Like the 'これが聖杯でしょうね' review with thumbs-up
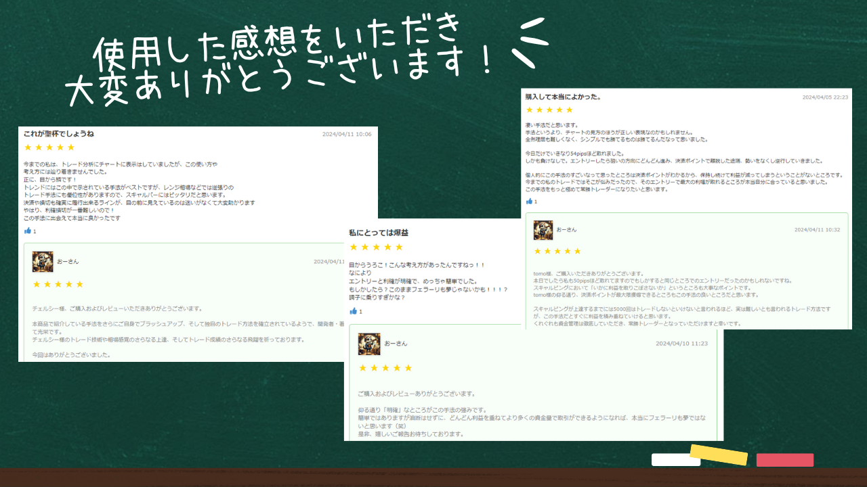The image size is (867, 487). pos(28,231)
